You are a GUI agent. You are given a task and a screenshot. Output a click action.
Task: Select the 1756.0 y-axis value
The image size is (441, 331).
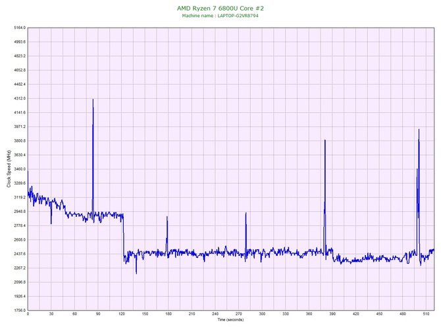pos(20,311)
